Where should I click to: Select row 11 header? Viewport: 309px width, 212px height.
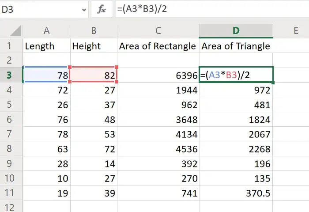click(x=11, y=193)
